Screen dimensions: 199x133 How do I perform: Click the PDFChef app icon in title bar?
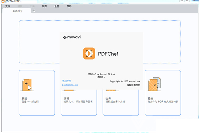click(x=3, y=1)
